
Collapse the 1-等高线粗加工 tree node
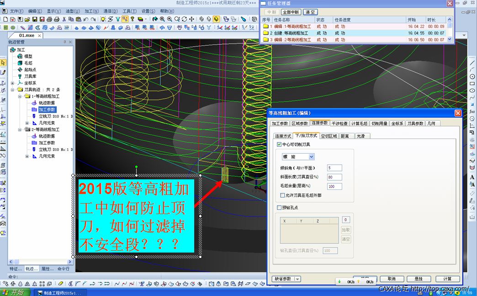click(20, 96)
